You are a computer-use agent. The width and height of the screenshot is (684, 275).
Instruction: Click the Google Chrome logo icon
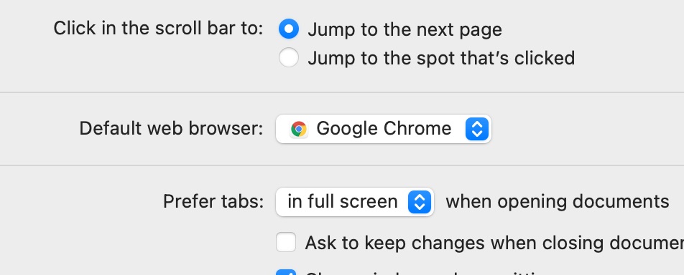point(299,129)
